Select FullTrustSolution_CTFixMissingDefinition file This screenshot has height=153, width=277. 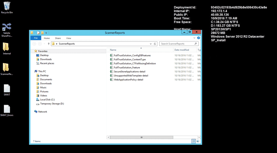tap(135, 64)
